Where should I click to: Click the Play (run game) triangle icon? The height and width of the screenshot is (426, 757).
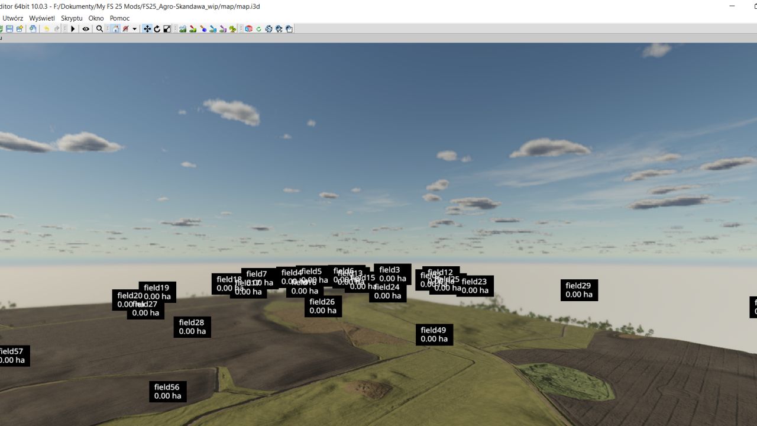click(73, 28)
